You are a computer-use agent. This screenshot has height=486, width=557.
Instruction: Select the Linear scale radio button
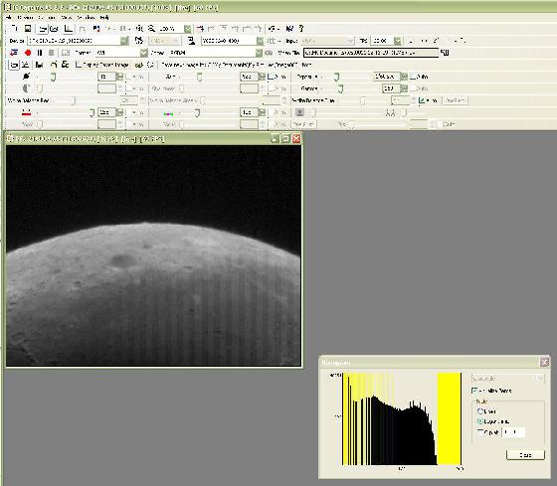480,411
